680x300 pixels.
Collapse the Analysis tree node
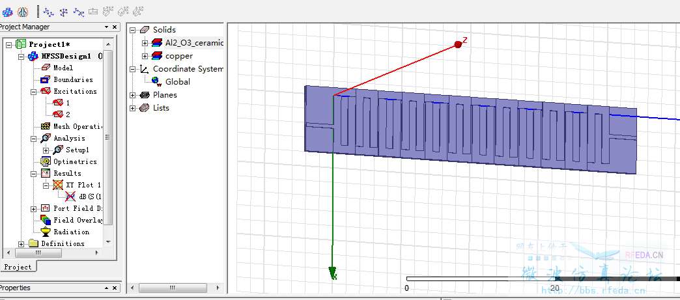point(34,138)
